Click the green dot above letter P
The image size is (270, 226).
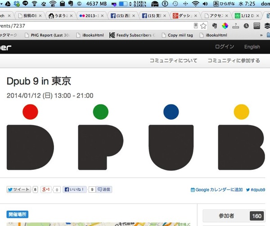click(x=101, y=112)
